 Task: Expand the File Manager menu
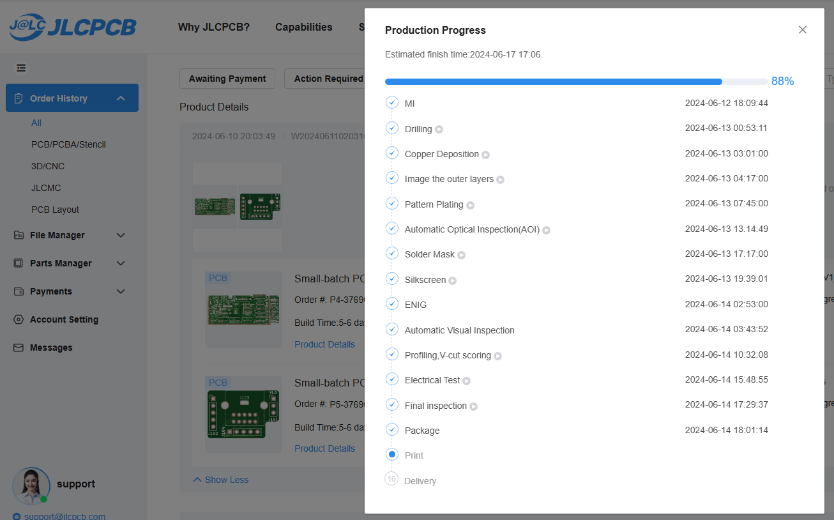click(121, 235)
